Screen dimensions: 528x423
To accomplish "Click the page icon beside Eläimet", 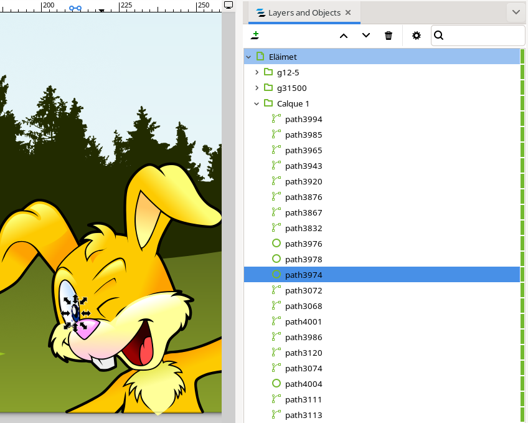I will point(260,56).
